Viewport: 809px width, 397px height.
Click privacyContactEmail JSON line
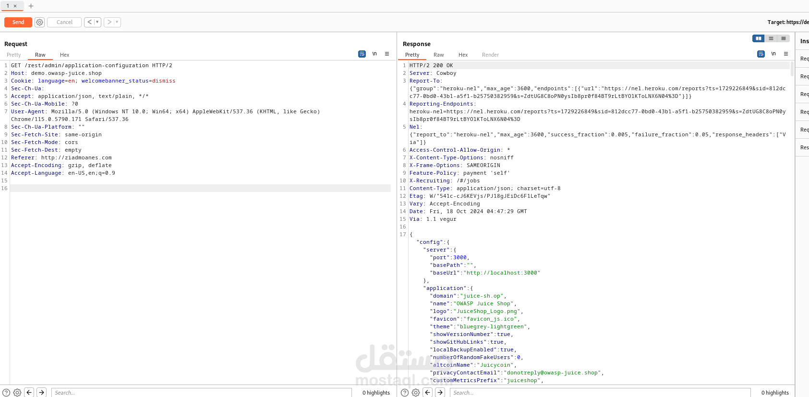coord(517,373)
